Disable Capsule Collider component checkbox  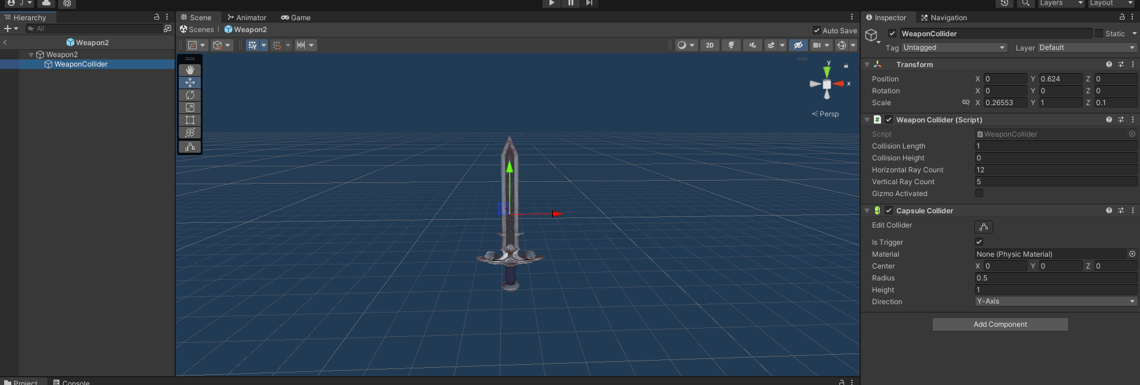tap(889, 210)
